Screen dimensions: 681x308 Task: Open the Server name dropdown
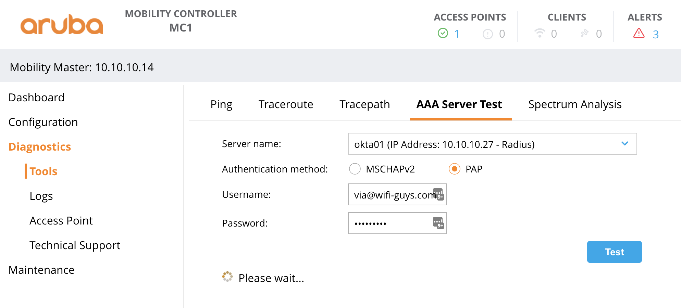(625, 144)
